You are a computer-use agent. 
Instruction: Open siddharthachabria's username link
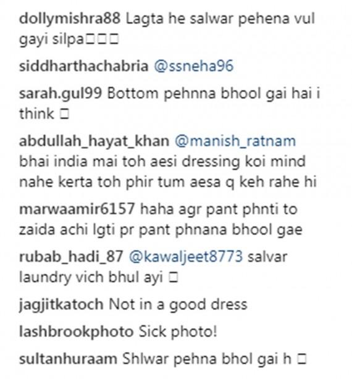click(83, 66)
